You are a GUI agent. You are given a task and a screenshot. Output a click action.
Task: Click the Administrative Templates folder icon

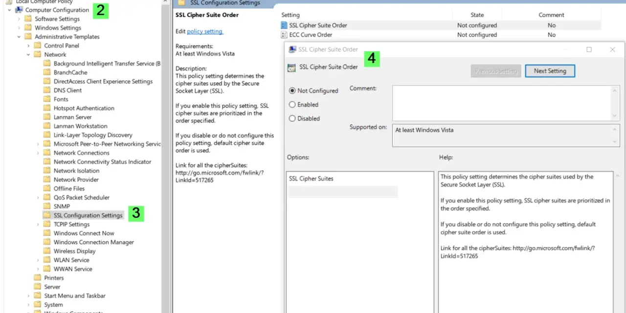[x=28, y=37]
